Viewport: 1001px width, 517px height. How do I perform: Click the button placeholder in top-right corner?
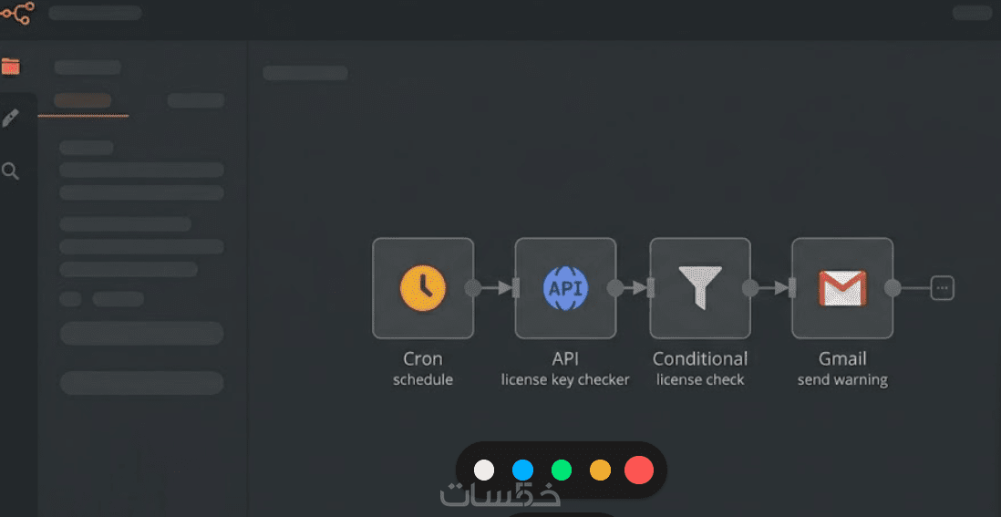[971, 13]
